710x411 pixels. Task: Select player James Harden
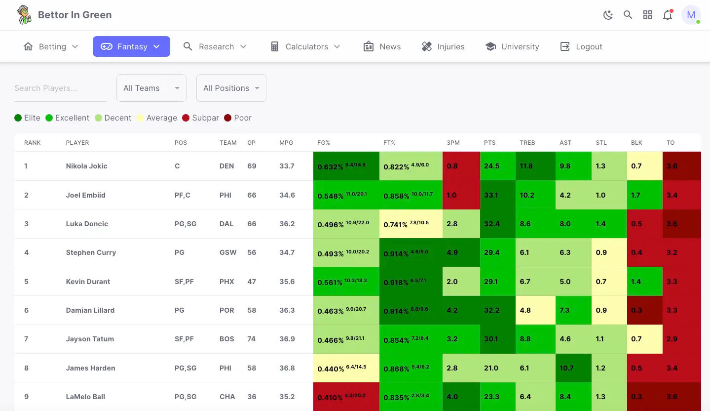[91, 368]
